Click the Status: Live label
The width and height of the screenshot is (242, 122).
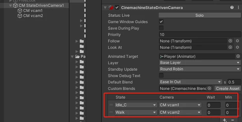[119, 15]
